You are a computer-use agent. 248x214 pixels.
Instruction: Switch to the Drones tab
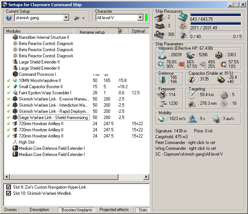[x=10, y=210]
